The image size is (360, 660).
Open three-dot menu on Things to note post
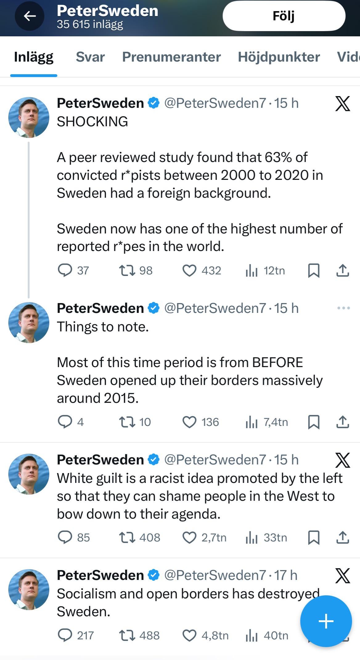343,308
